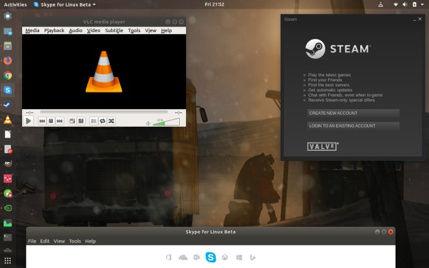Viewport: 429px width, 268px height.
Task: Toggle the VLC playlist view
Action: click(x=94, y=120)
